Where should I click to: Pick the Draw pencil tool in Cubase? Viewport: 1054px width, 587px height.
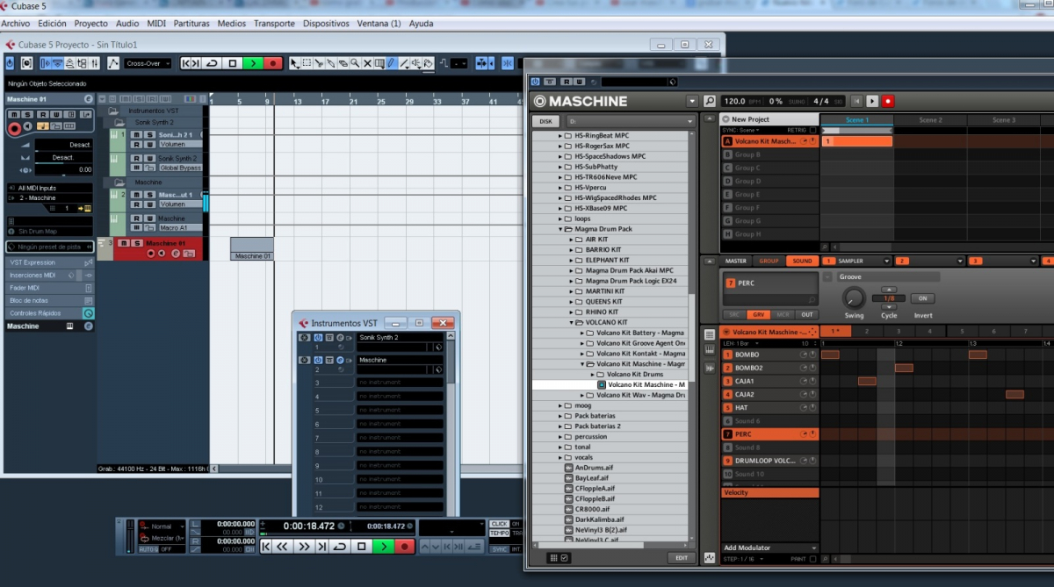[391, 63]
